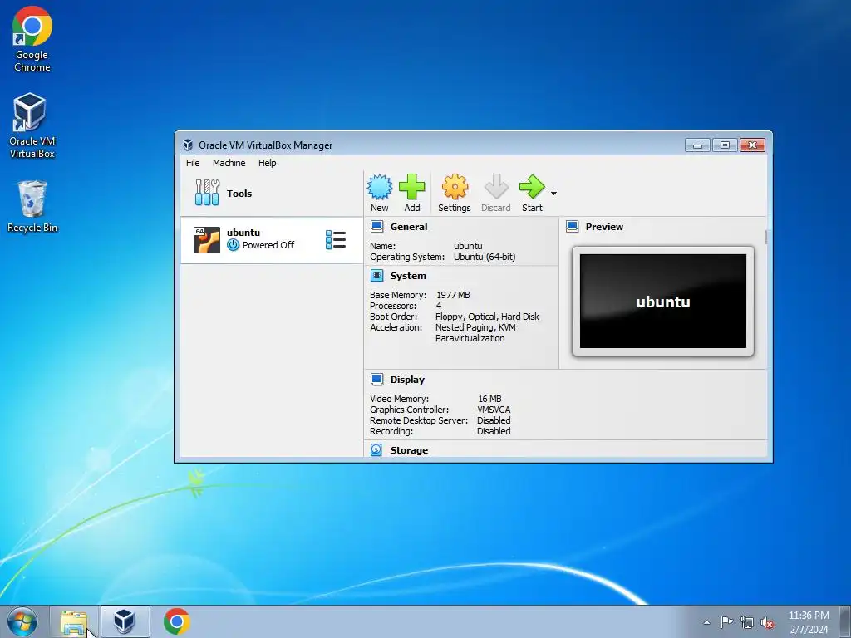Image resolution: width=851 pixels, height=638 pixels.
Task: Select the Recycle Bin desktop icon
Action: [32, 207]
